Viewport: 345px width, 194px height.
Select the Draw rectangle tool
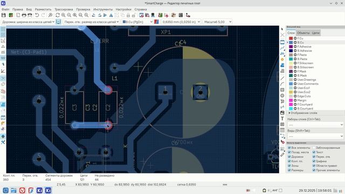(x=282, y=90)
